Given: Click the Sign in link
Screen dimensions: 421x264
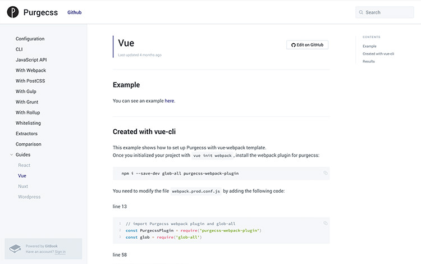Looking at the screenshot, I should tap(60, 252).
